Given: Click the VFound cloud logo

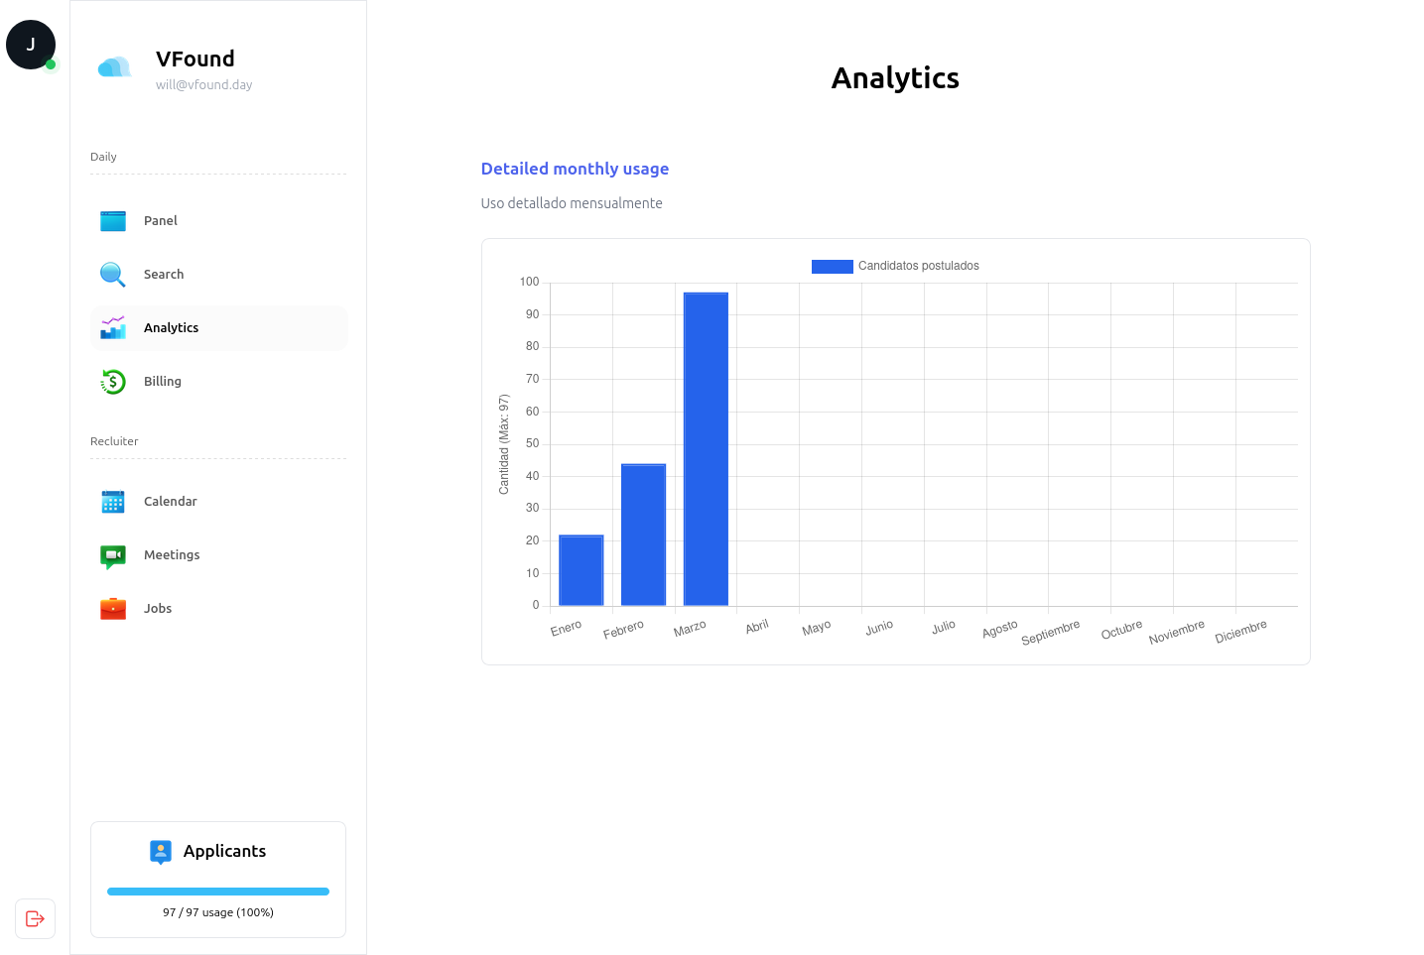Looking at the screenshot, I should coord(114,67).
